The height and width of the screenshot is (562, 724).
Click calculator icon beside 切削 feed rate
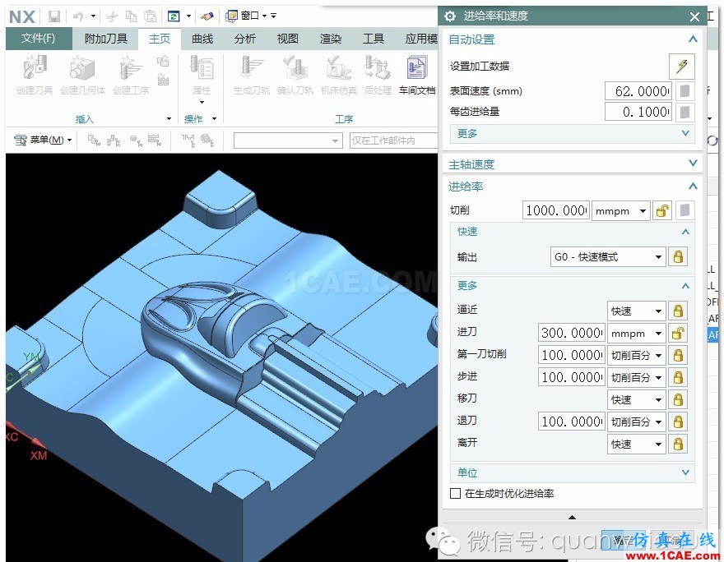tap(685, 210)
